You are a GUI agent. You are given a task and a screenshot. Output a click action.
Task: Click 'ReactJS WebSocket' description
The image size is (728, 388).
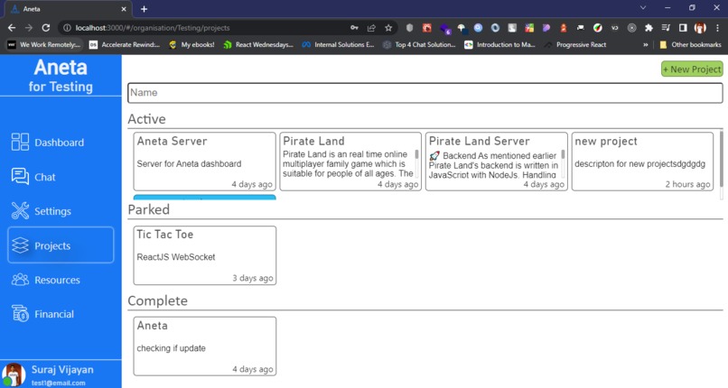(175, 257)
